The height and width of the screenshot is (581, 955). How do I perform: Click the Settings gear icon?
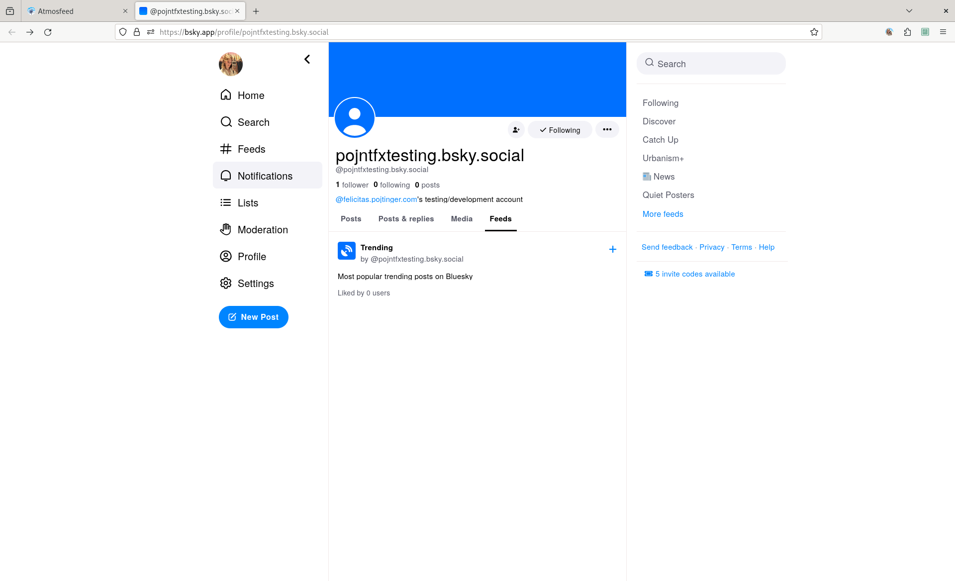226,283
